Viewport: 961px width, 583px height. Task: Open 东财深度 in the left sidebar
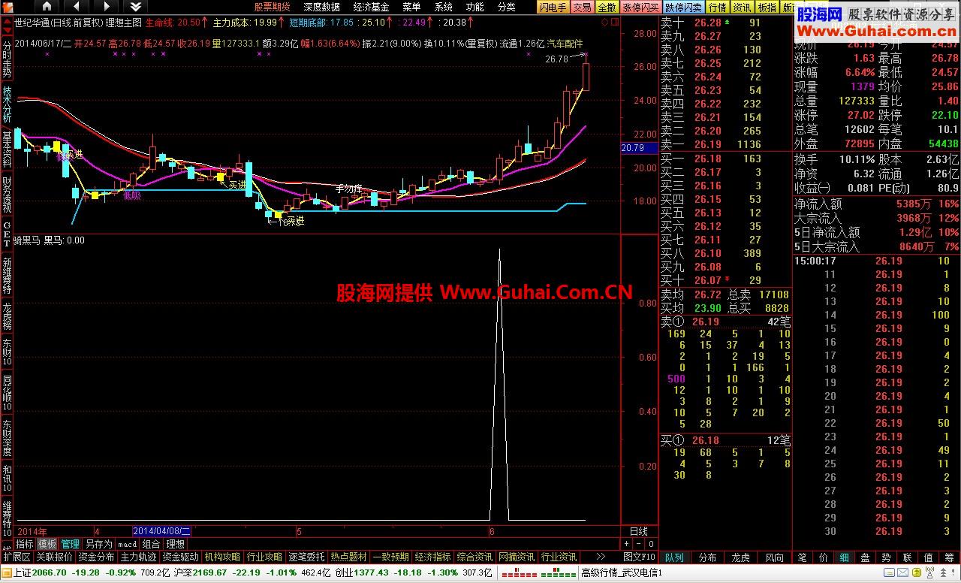coord(7,436)
